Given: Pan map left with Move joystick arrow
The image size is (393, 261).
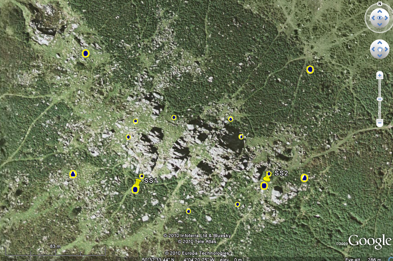Looking at the screenshot, I should tap(373, 50).
